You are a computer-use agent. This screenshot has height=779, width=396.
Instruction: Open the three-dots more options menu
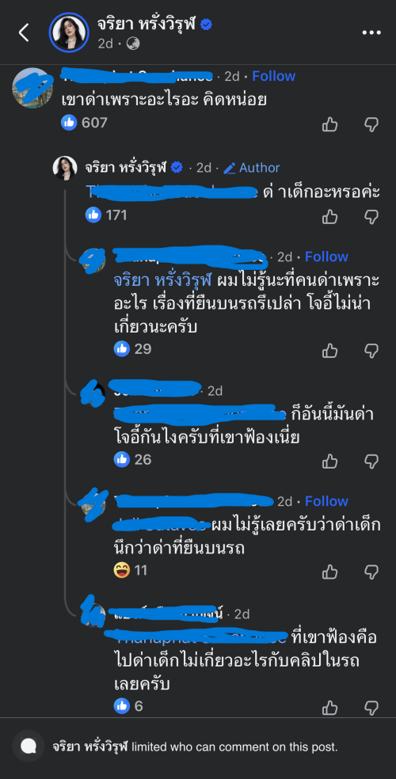(x=371, y=32)
